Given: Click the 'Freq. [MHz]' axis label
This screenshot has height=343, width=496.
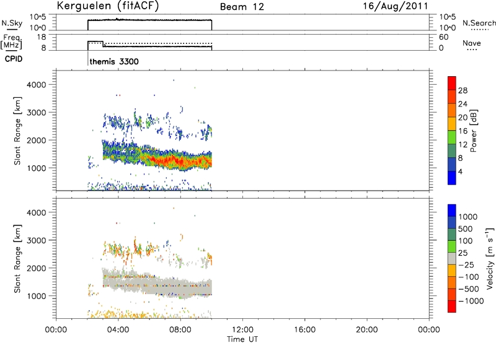Looking at the screenshot, I should [x=12, y=42].
